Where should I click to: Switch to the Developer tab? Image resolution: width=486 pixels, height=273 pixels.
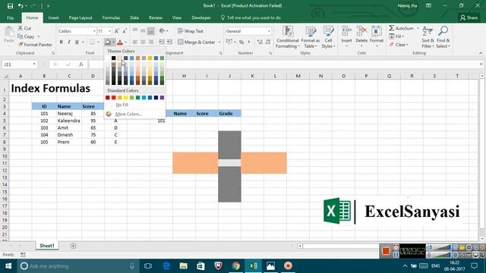[x=200, y=18]
